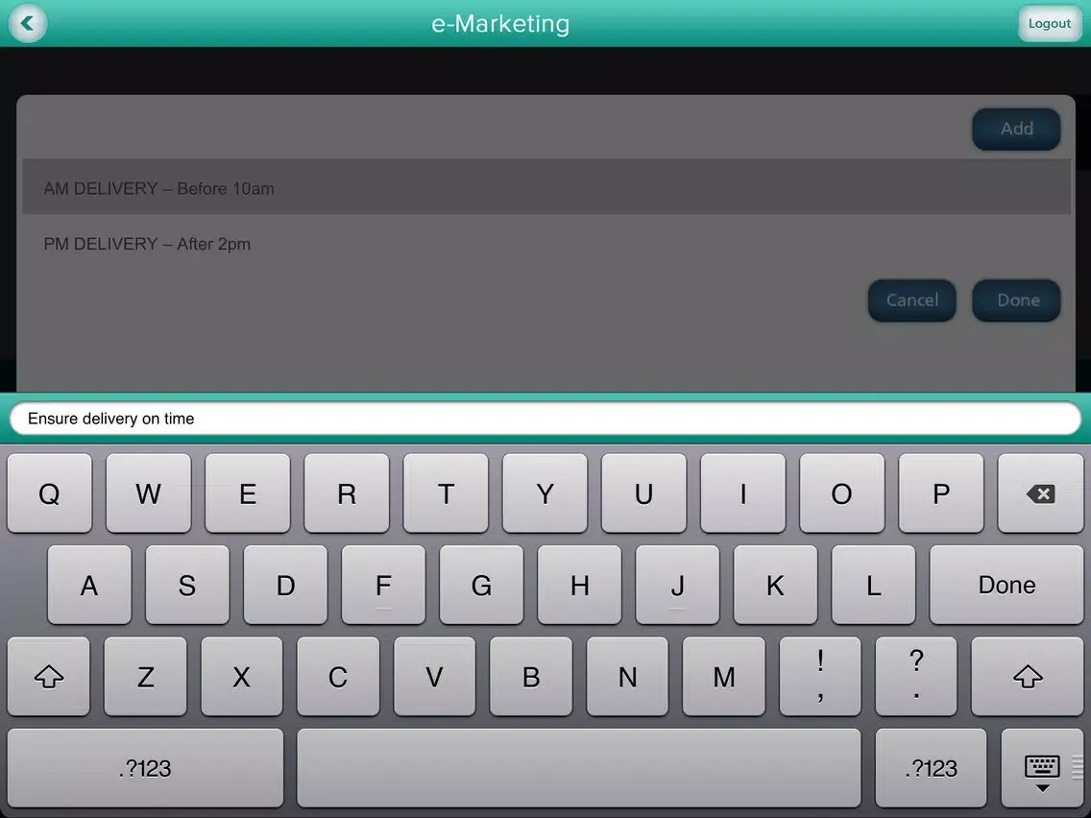
Task: Tap the X key
Action: pos(241,676)
